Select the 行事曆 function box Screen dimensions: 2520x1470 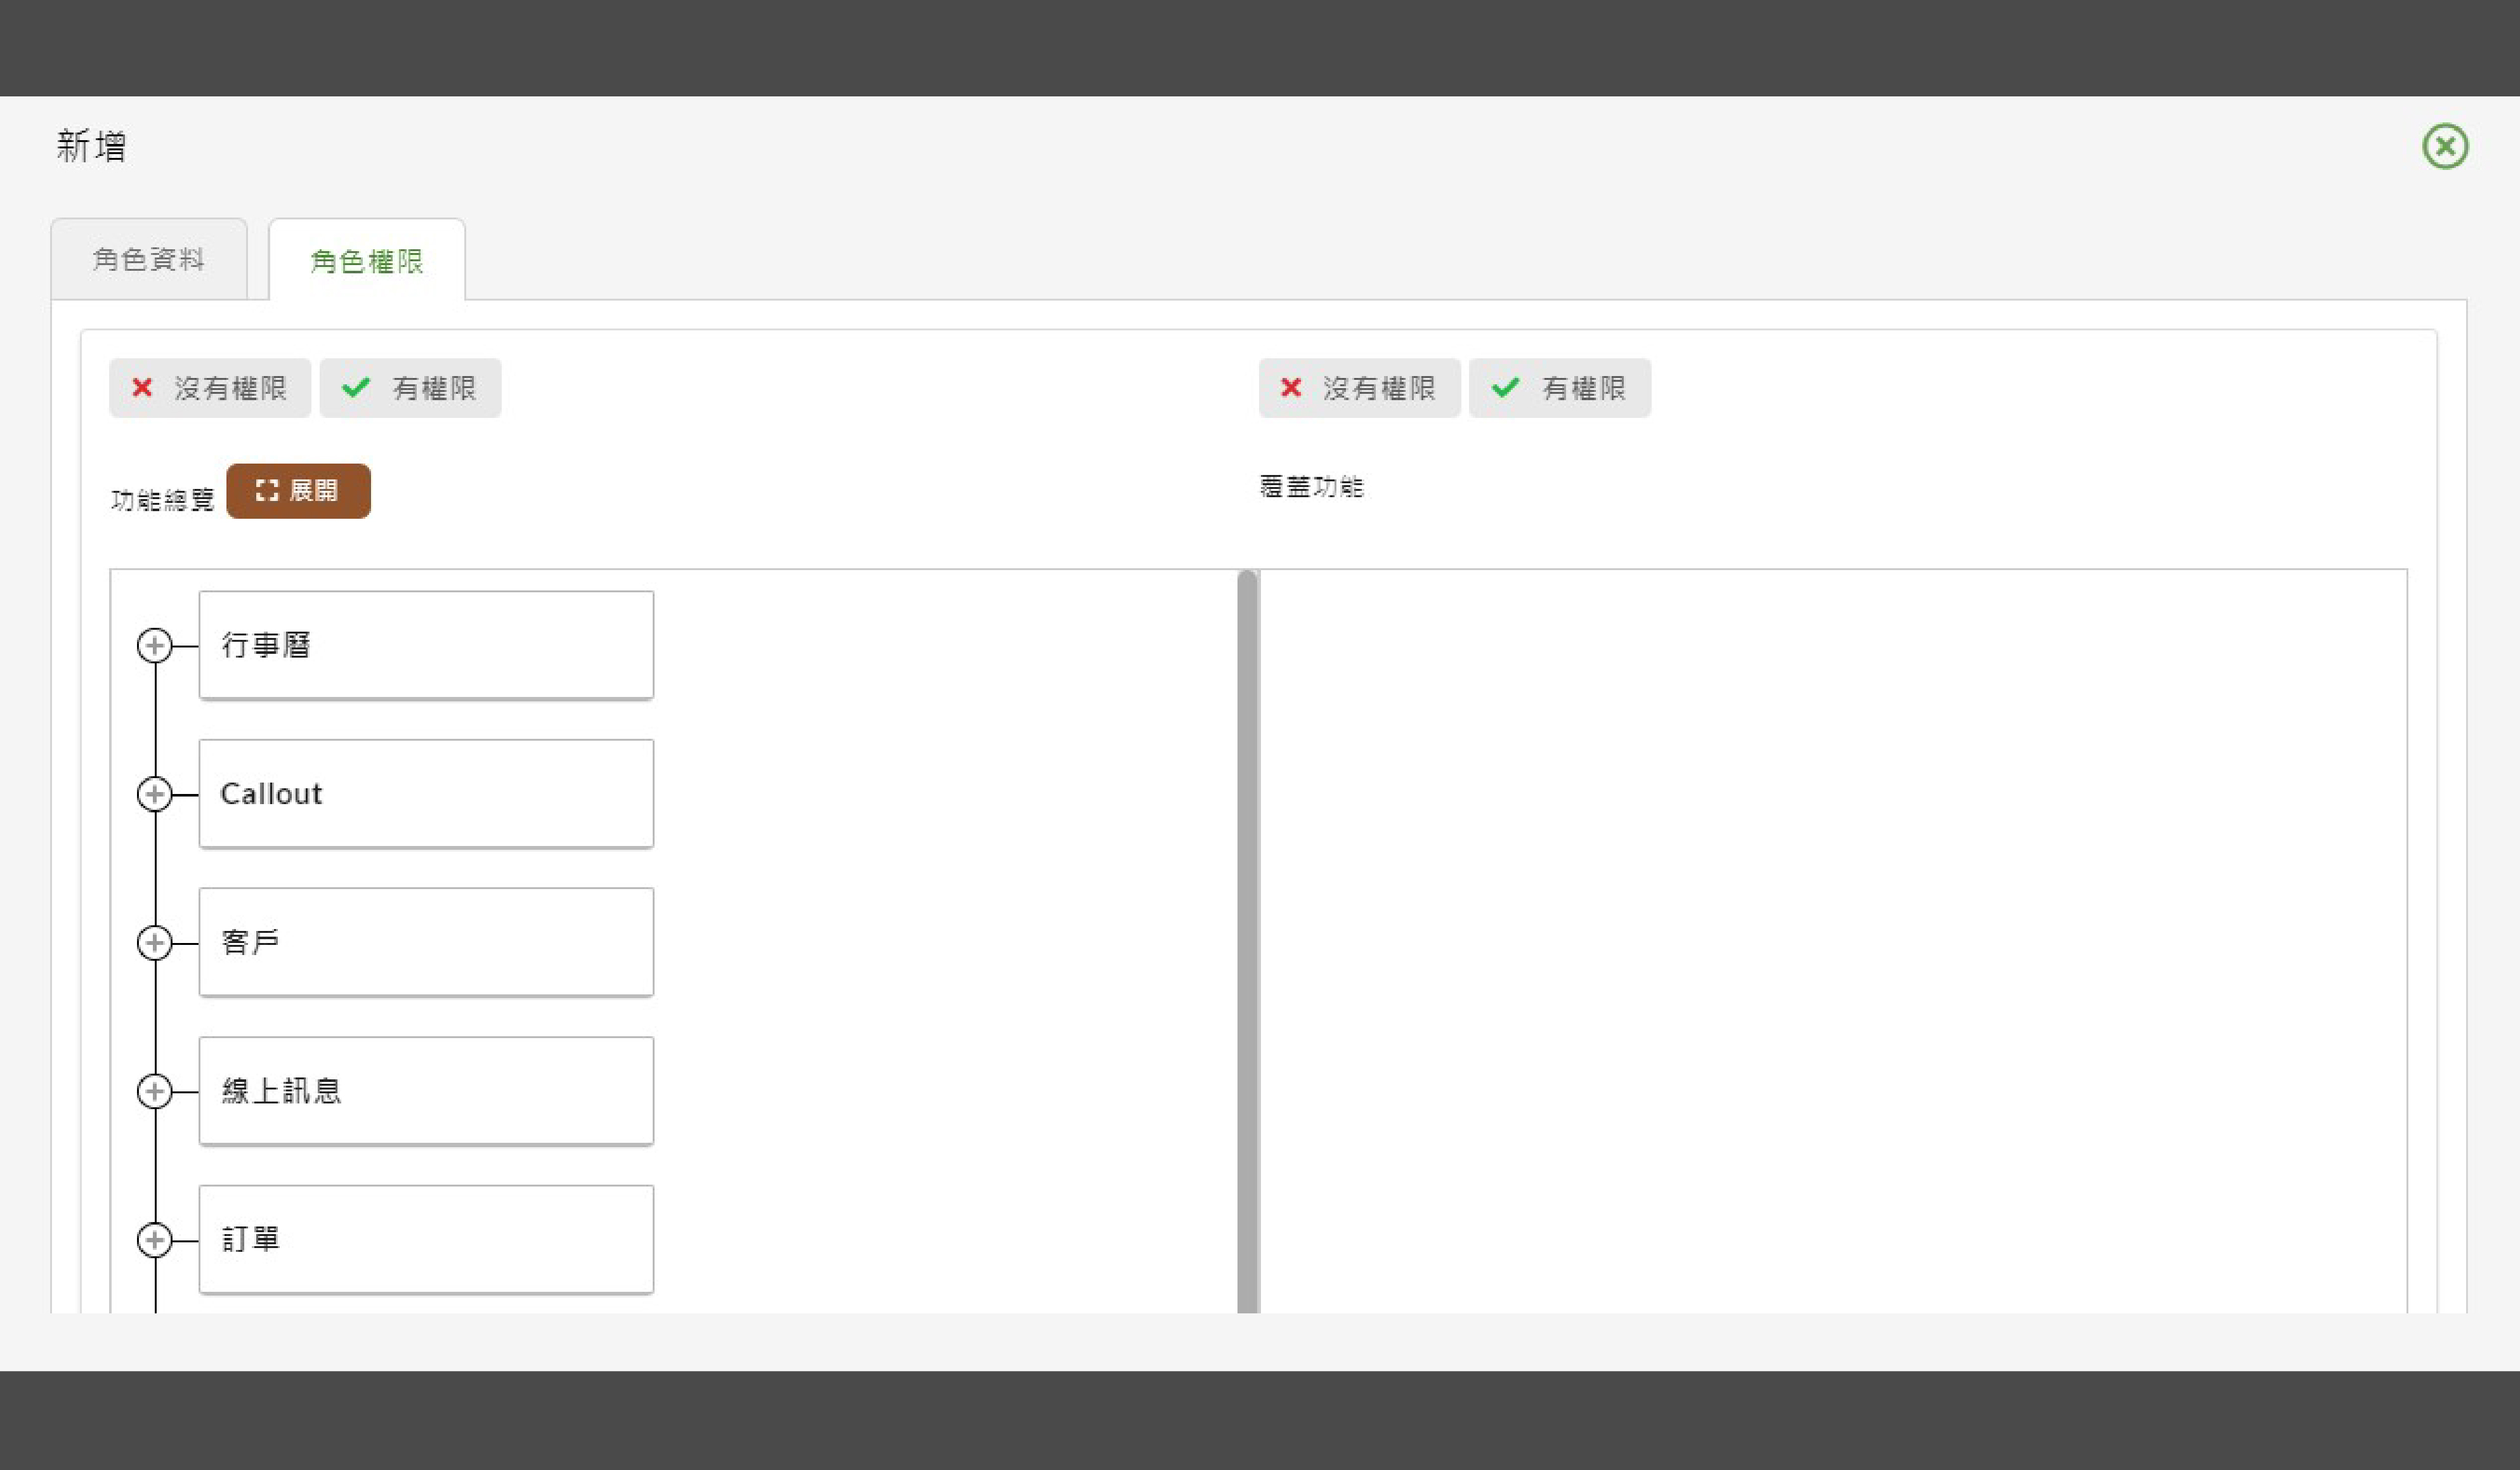tap(426, 645)
